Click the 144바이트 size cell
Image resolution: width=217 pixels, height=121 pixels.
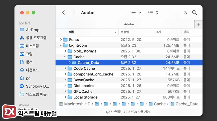(x=171, y=68)
